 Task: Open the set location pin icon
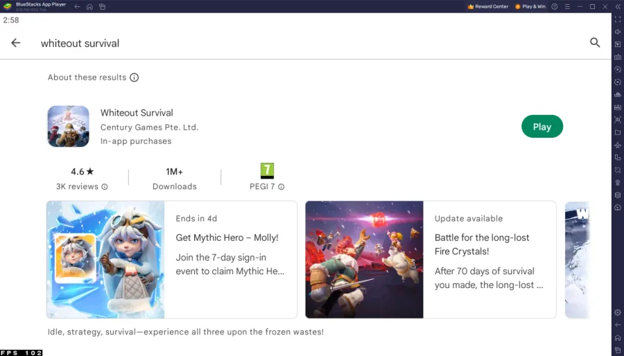click(x=618, y=183)
